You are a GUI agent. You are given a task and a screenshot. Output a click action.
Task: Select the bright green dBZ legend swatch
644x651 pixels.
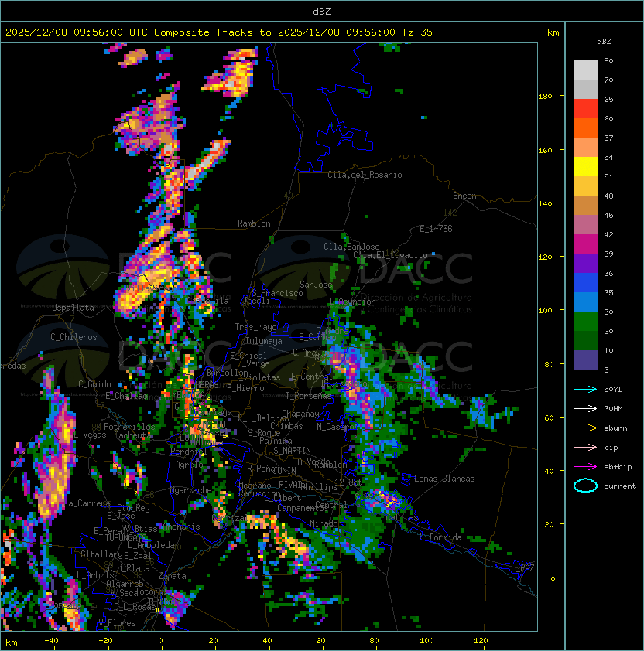tap(585, 321)
